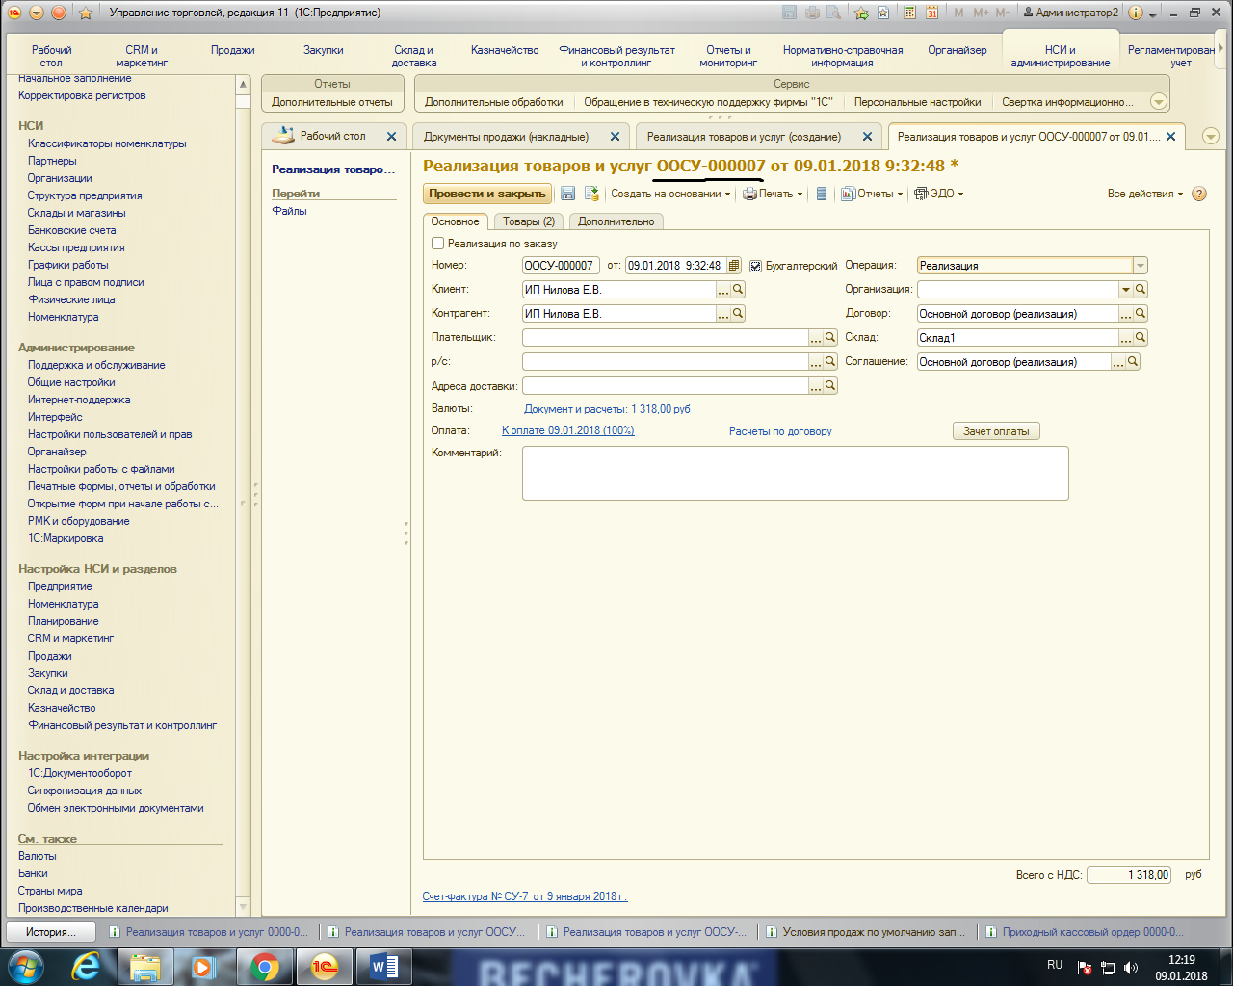Screen dimensions: 1233x986
Task: Expand the Организация dropdown list
Action: [1125, 289]
